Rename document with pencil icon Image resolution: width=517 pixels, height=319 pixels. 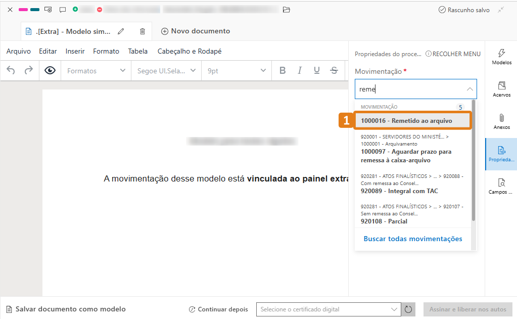[121, 31]
